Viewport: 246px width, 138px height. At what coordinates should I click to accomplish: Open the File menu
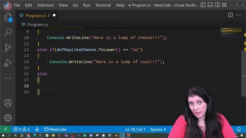[x=17, y=5]
